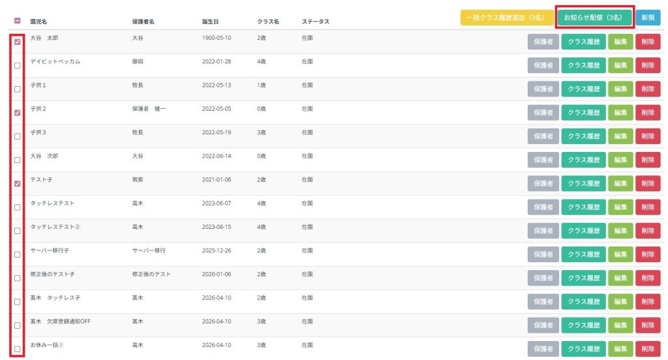Uncheck the checkbox for テスト子
Viewport: 668px width, 360px height.
click(x=18, y=184)
